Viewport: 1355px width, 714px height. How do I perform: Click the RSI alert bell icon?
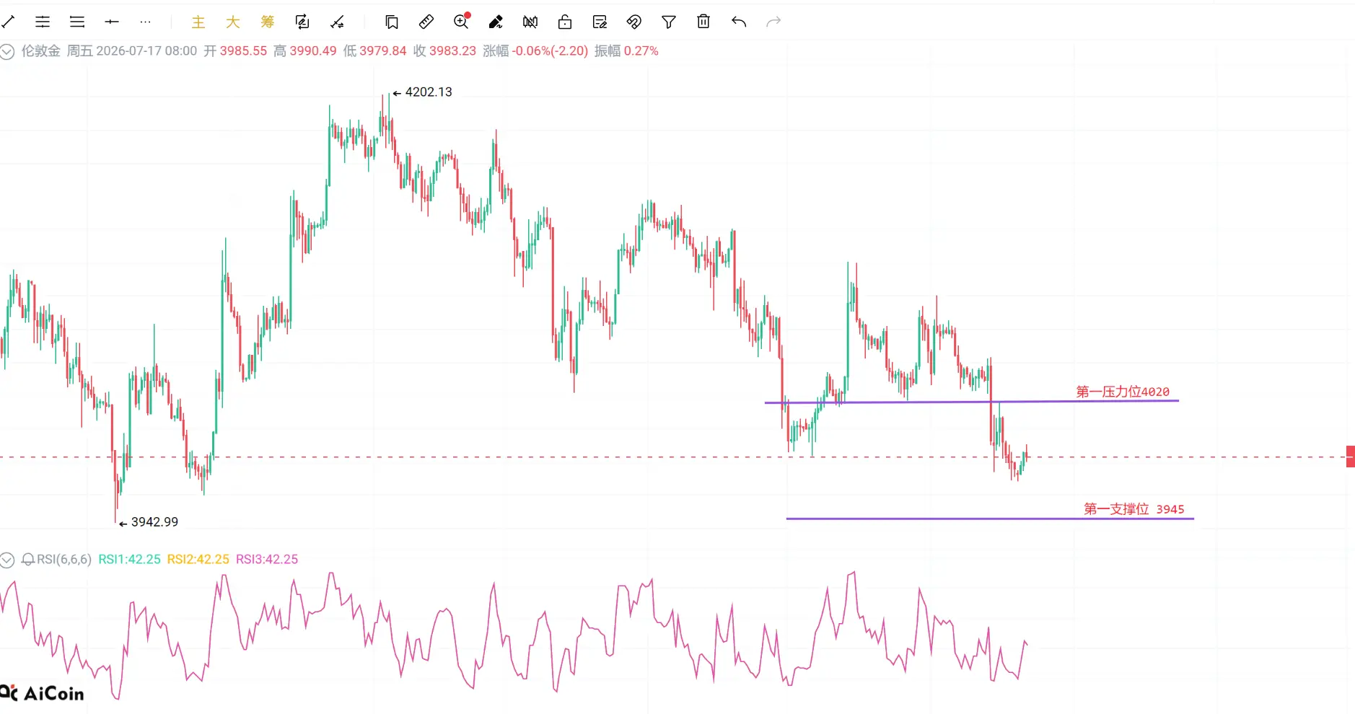[x=28, y=560]
